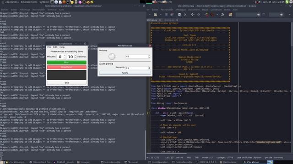
Task: Navigate back arrow in Geany toolbar
Action: 193,15
